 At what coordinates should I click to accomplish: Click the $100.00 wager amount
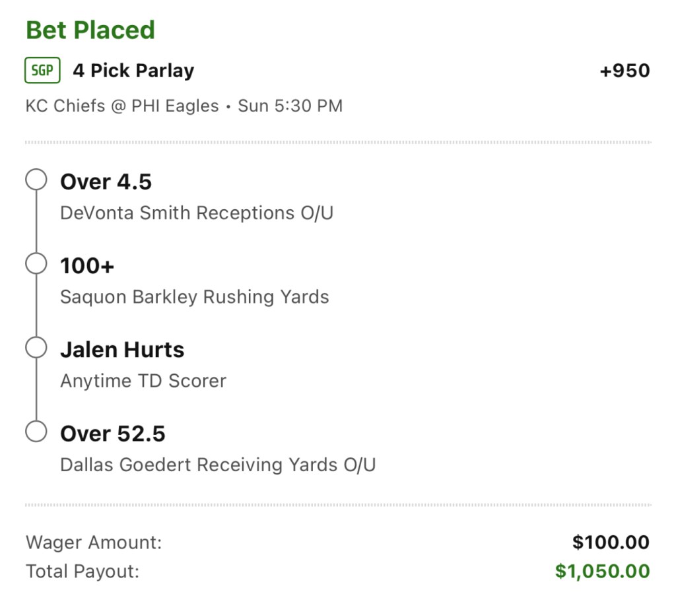(x=611, y=543)
